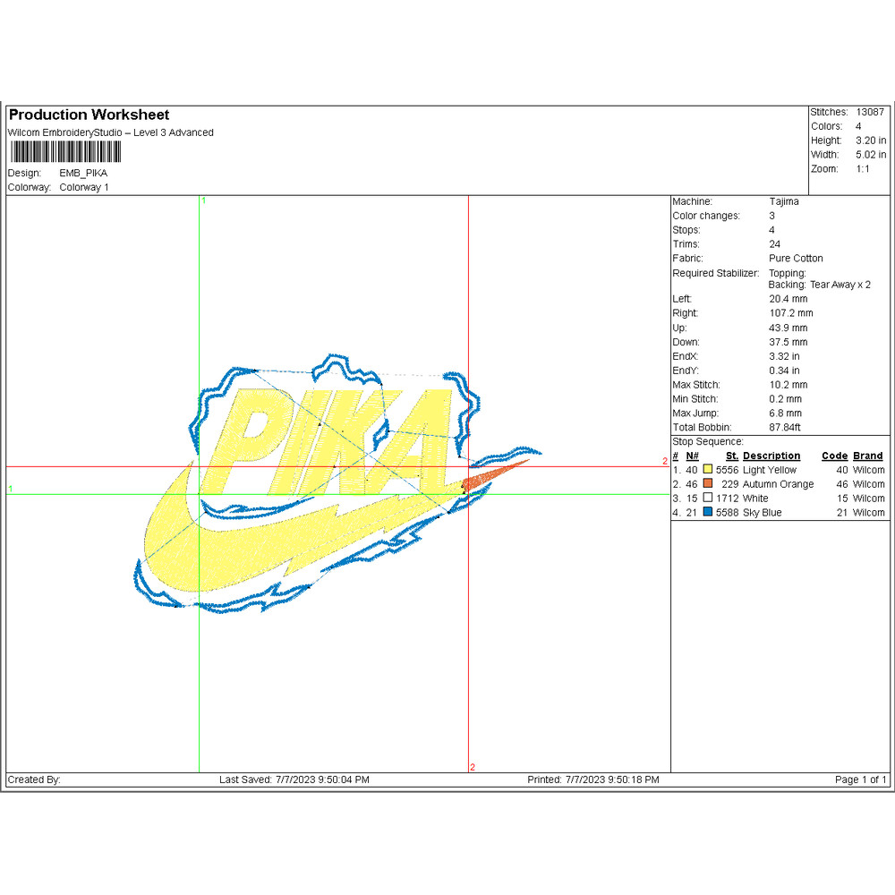Screen dimensions: 895x895
Task: Click the green marker 1 at top of canvas
Action: point(204,201)
